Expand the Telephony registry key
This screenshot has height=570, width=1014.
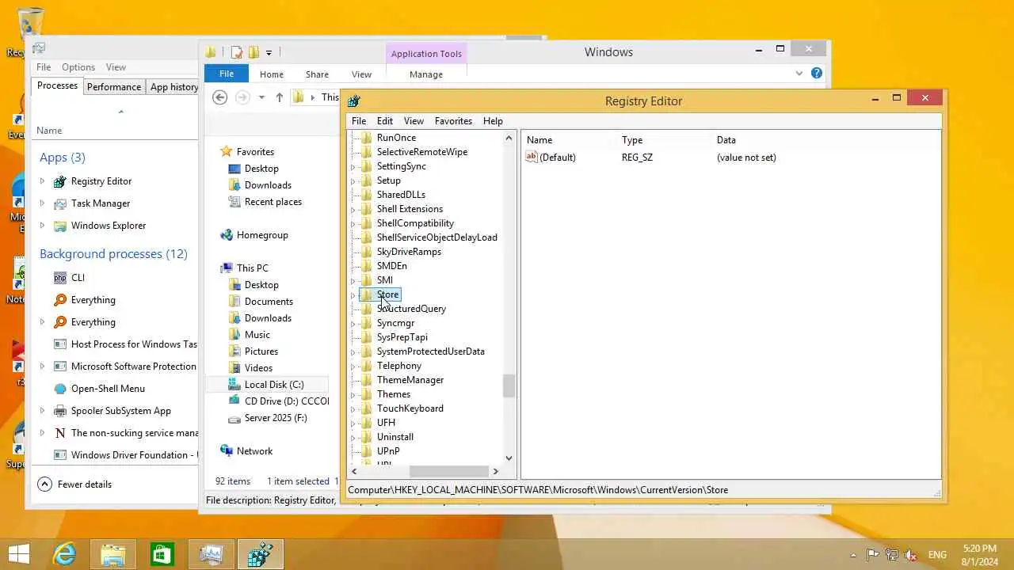[353, 367]
